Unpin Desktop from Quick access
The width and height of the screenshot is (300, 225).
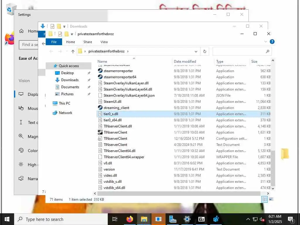(x=89, y=73)
